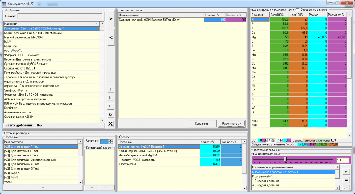
Task: Click the "O" button beside fertilizer list
Action: coord(110,106)
